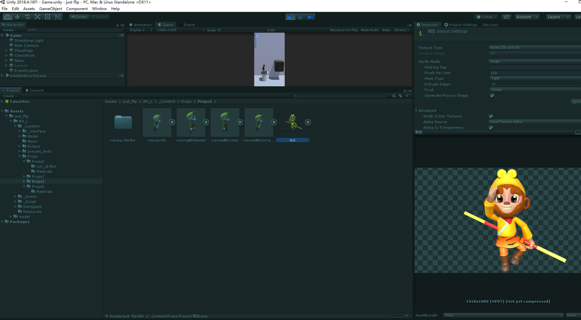Advance one frame with the Step button
Image resolution: width=581 pixels, height=320 pixels.
(x=310, y=17)
